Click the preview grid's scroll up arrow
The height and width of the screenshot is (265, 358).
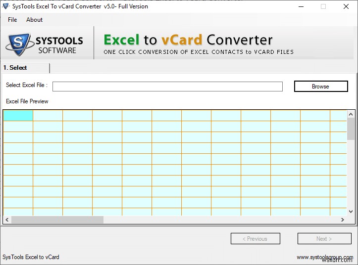point(351,114)
